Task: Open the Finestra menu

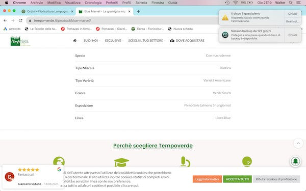Action: click(x=158, y=3)
